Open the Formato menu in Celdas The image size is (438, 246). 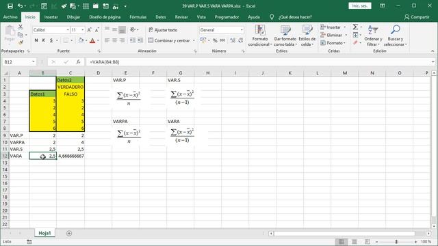333,42
